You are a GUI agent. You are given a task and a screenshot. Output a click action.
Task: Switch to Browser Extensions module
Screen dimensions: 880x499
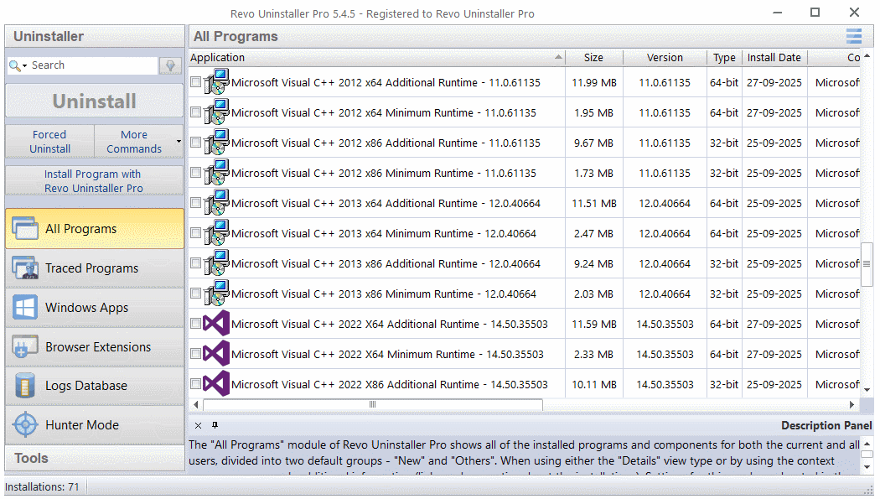pos(94,347)
